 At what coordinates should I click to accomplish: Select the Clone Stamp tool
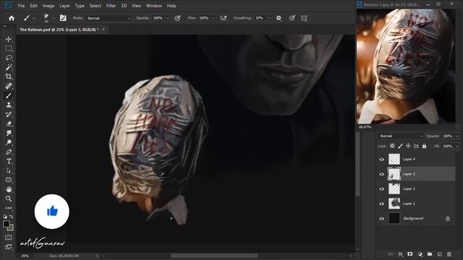pyautogui.click(x=9, y=105)
